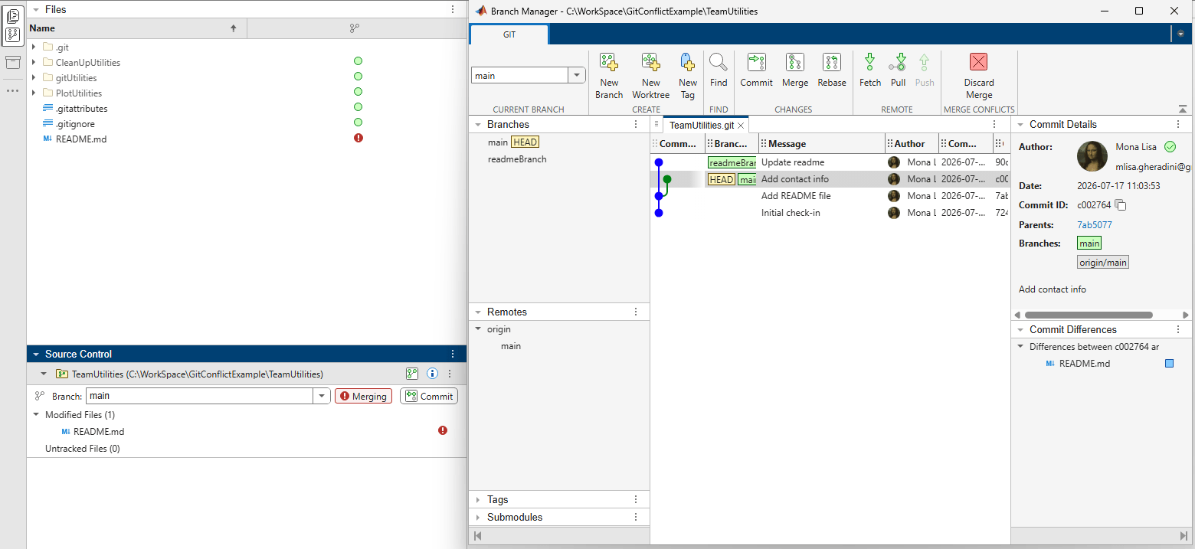
Task: Open Branch dropdown in Source Control panel
Action: (322, 396)
